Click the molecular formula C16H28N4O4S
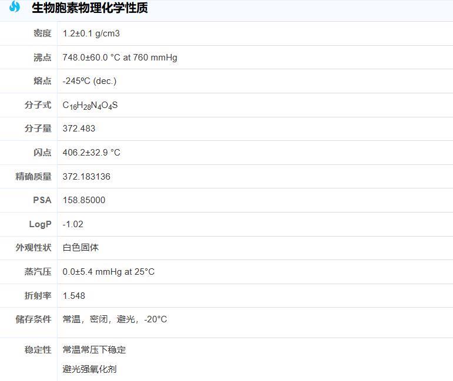This screenshot has height=381, width=453. tap(90, 105)
